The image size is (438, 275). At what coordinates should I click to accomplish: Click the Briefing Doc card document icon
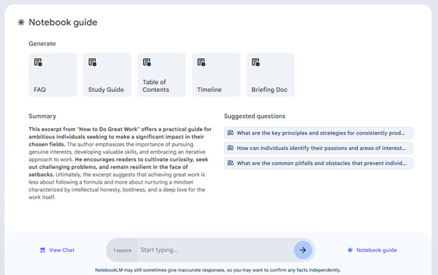(255, 62)
